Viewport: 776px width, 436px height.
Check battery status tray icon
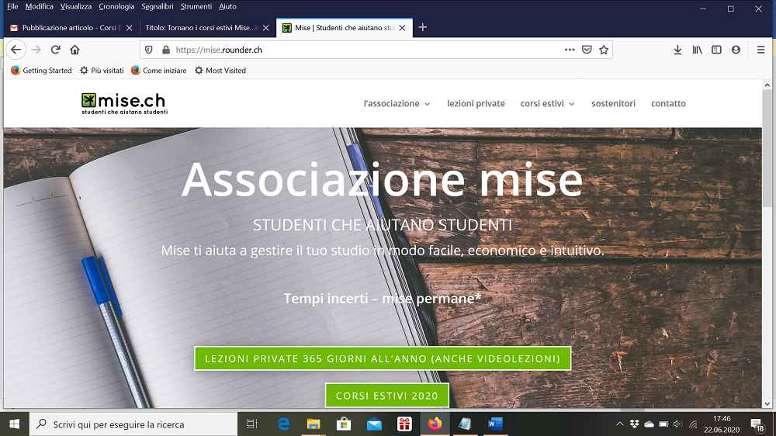[663, 424]
